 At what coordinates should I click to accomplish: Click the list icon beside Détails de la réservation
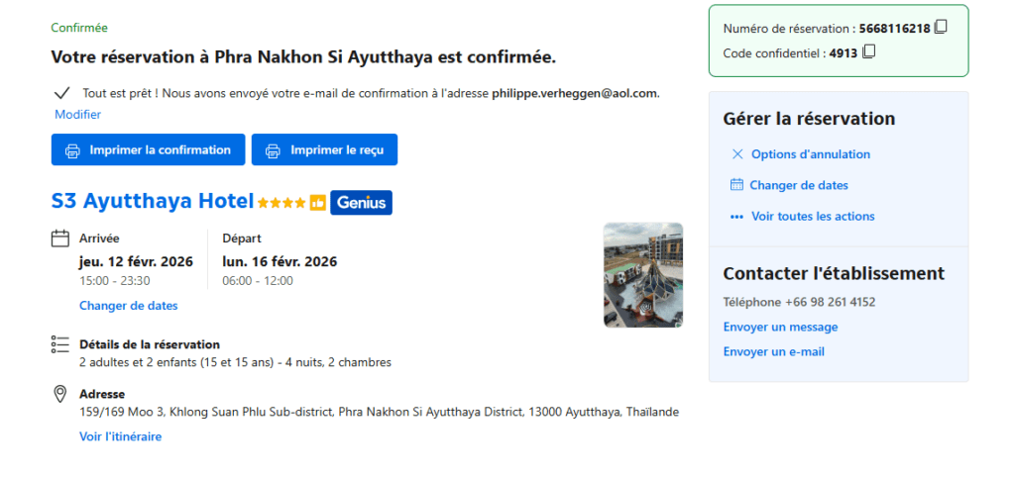59,344
